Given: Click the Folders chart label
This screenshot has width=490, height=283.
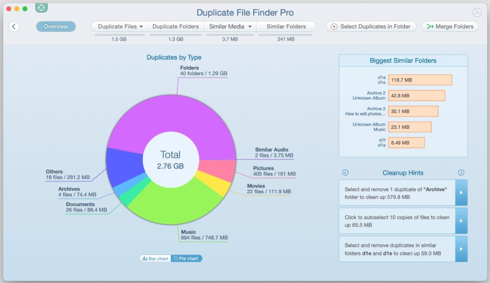Looking at the screenshot, I should tap(203, 71).
